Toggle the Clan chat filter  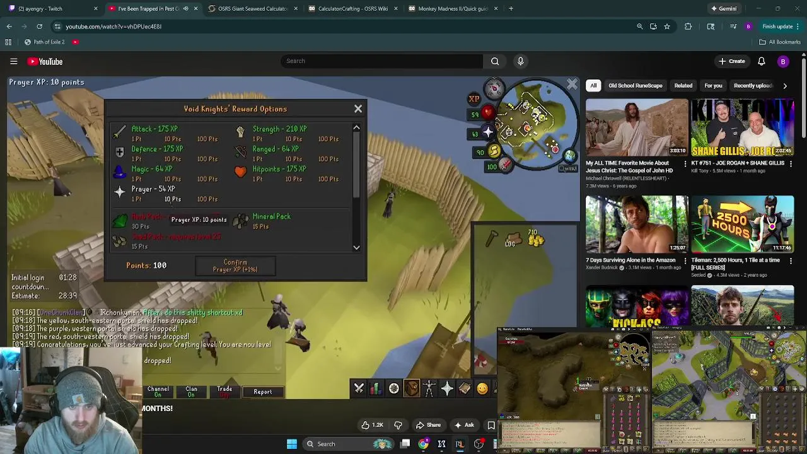[192, 392]
